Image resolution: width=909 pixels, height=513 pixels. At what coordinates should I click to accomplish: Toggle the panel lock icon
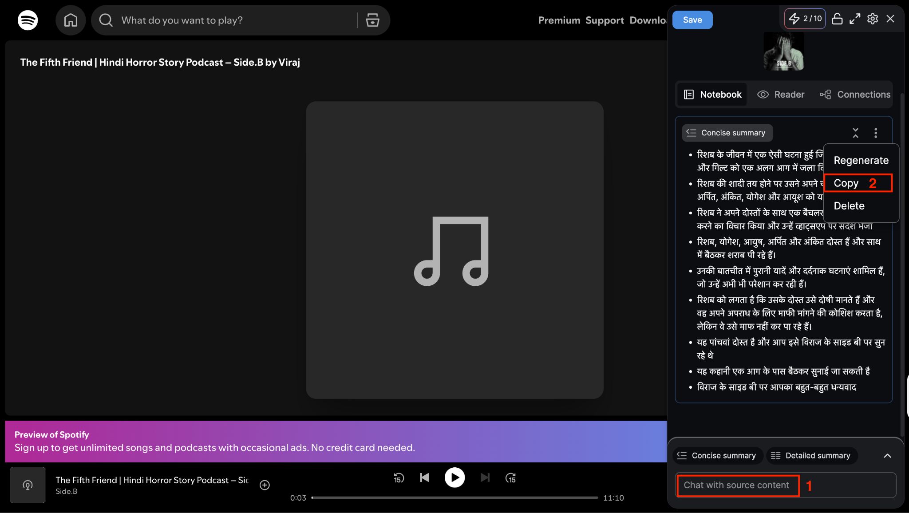837,19
